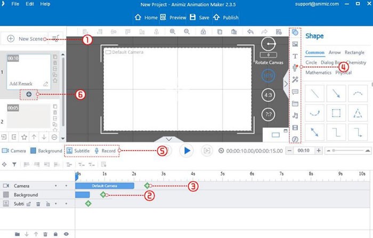Play the animation preview
This screenshot has height=238, width=373.
tap(186, 151)
